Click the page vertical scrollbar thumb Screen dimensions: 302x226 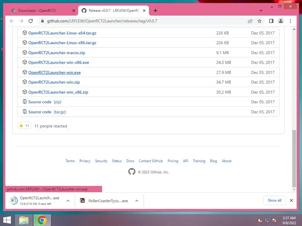[294, 158]
